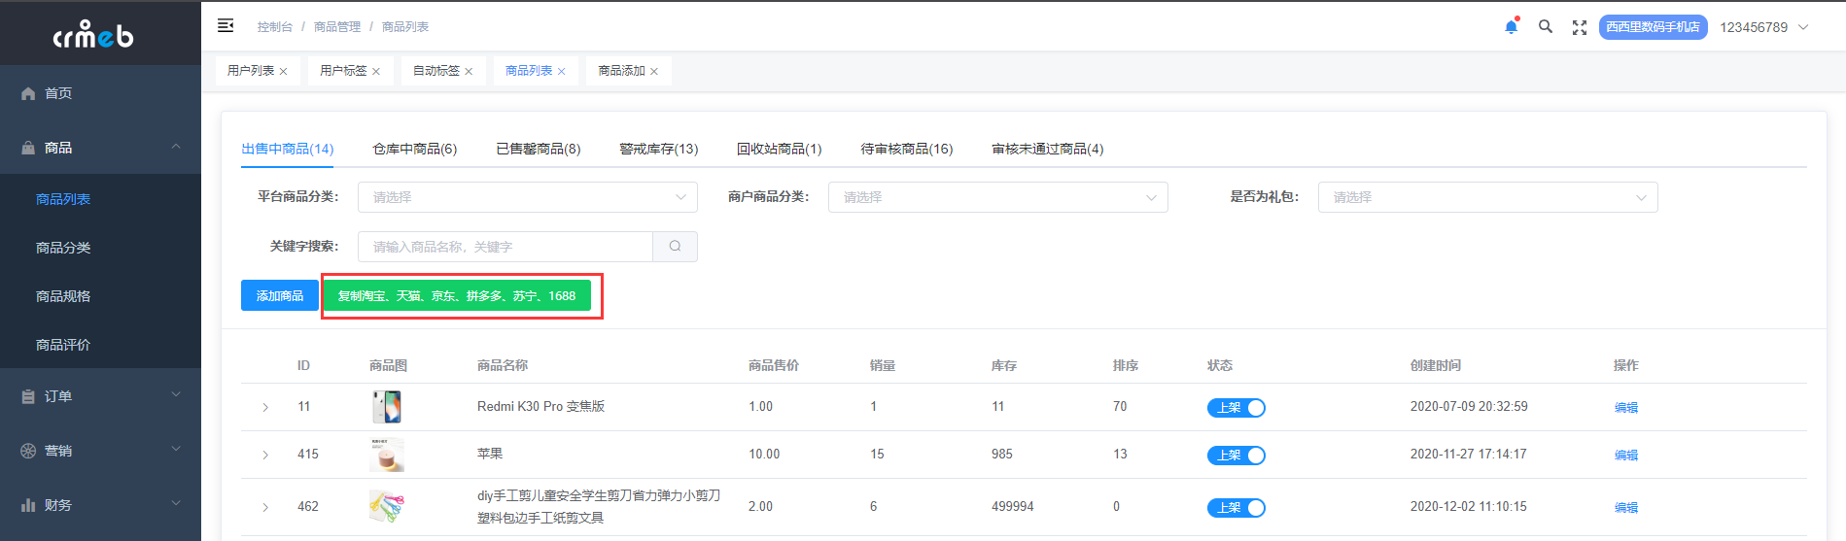Click the 商品 bag icon in sidebar
This screenshot has width=1846, height=541.
coord(28,148)
